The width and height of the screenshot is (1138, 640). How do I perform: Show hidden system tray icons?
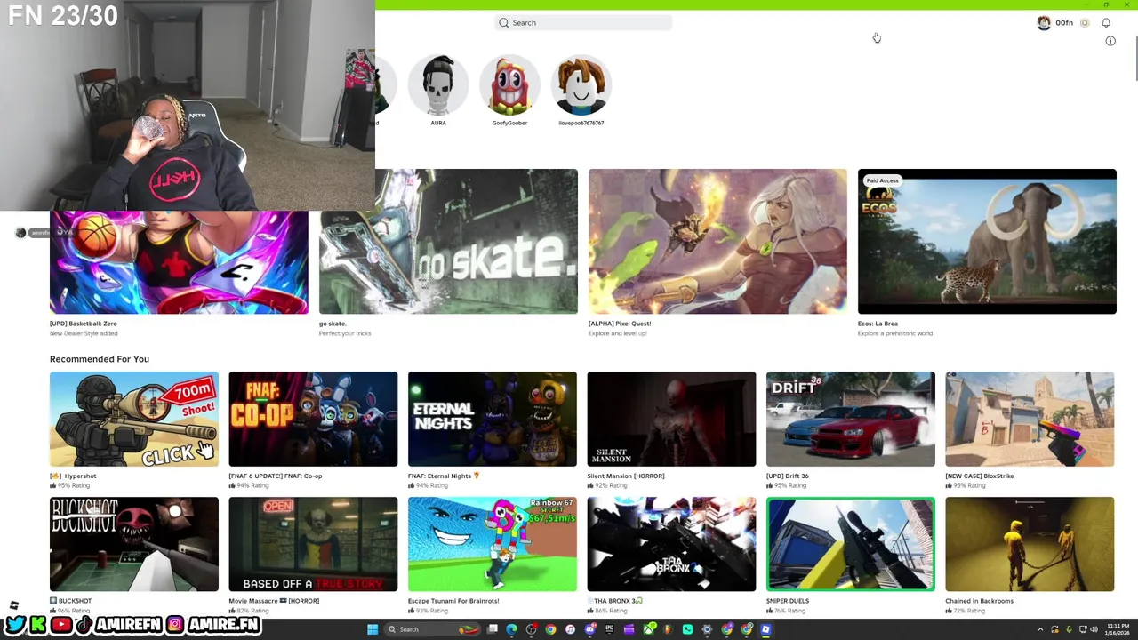click(x=1040, y=629)
